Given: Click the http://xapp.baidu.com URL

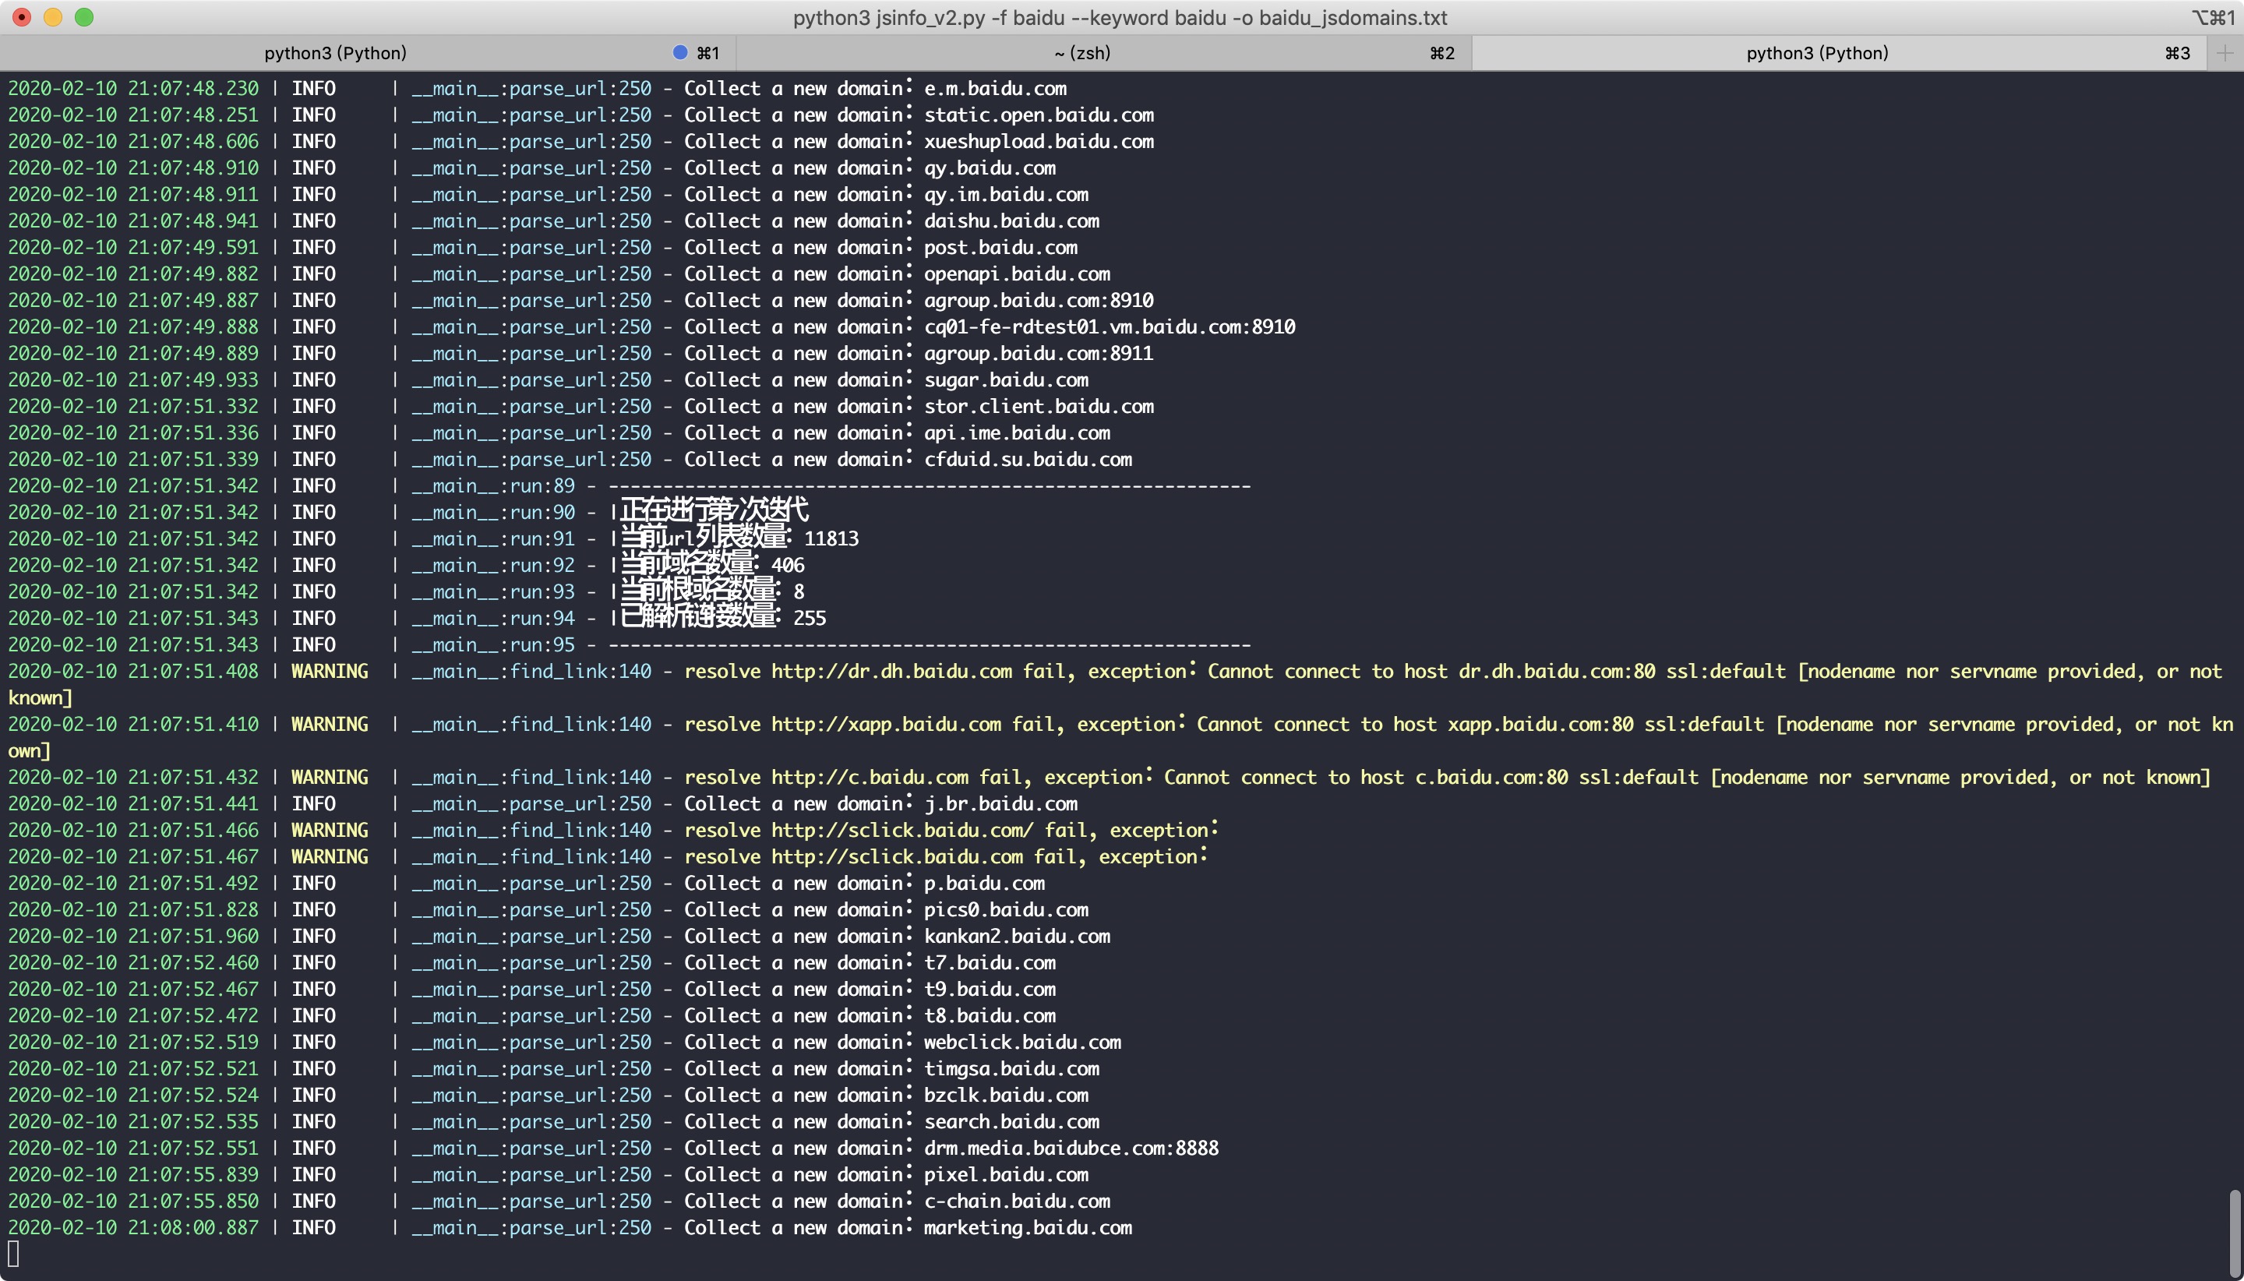Looking at the screenshot, I should pos(885,724).
